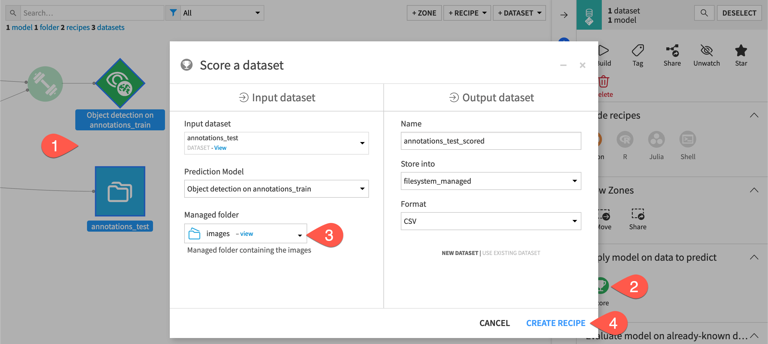Open the + DATASET dropdown
The height and width of the screenshot is (344, 768).
519,13
